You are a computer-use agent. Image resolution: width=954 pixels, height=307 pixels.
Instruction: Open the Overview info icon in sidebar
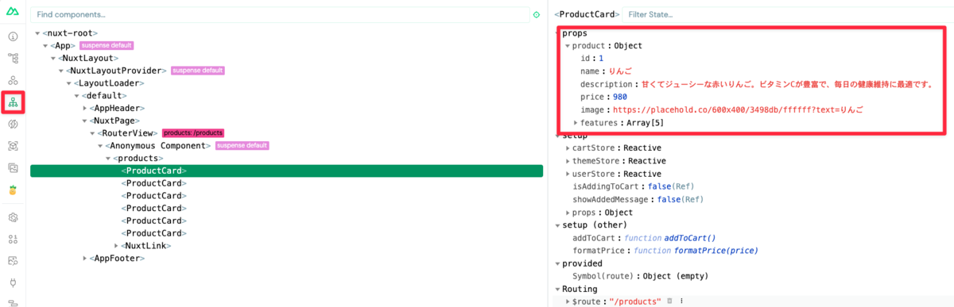click(13, 36)
